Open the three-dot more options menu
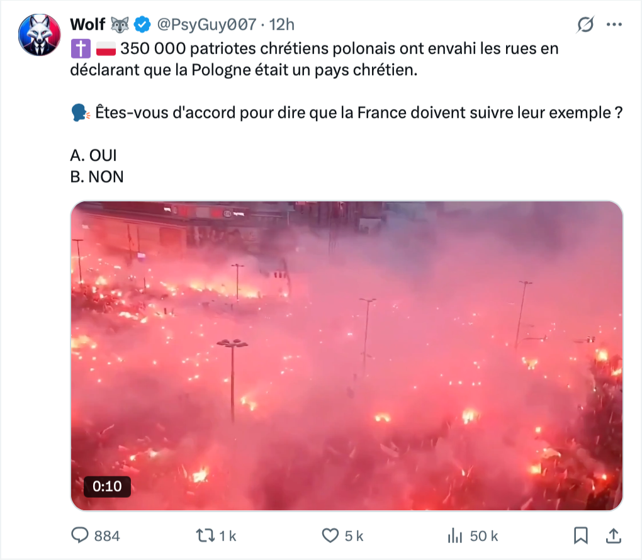 tap(614, 25)
